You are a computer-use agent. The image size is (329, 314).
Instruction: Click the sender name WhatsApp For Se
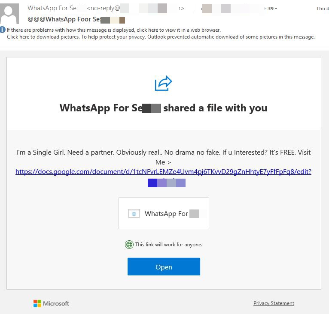click(52, 8)
